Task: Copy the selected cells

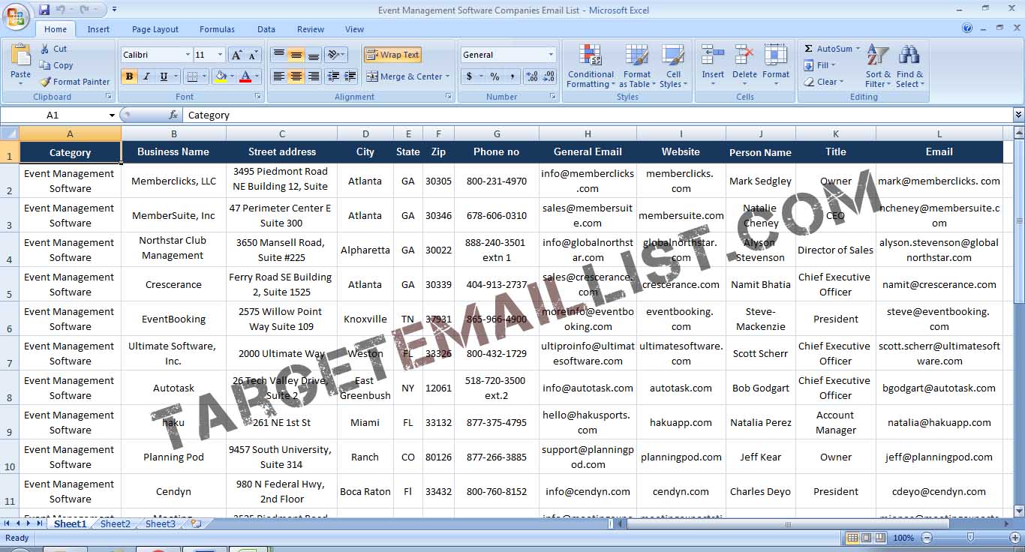Action: [56, 65]
